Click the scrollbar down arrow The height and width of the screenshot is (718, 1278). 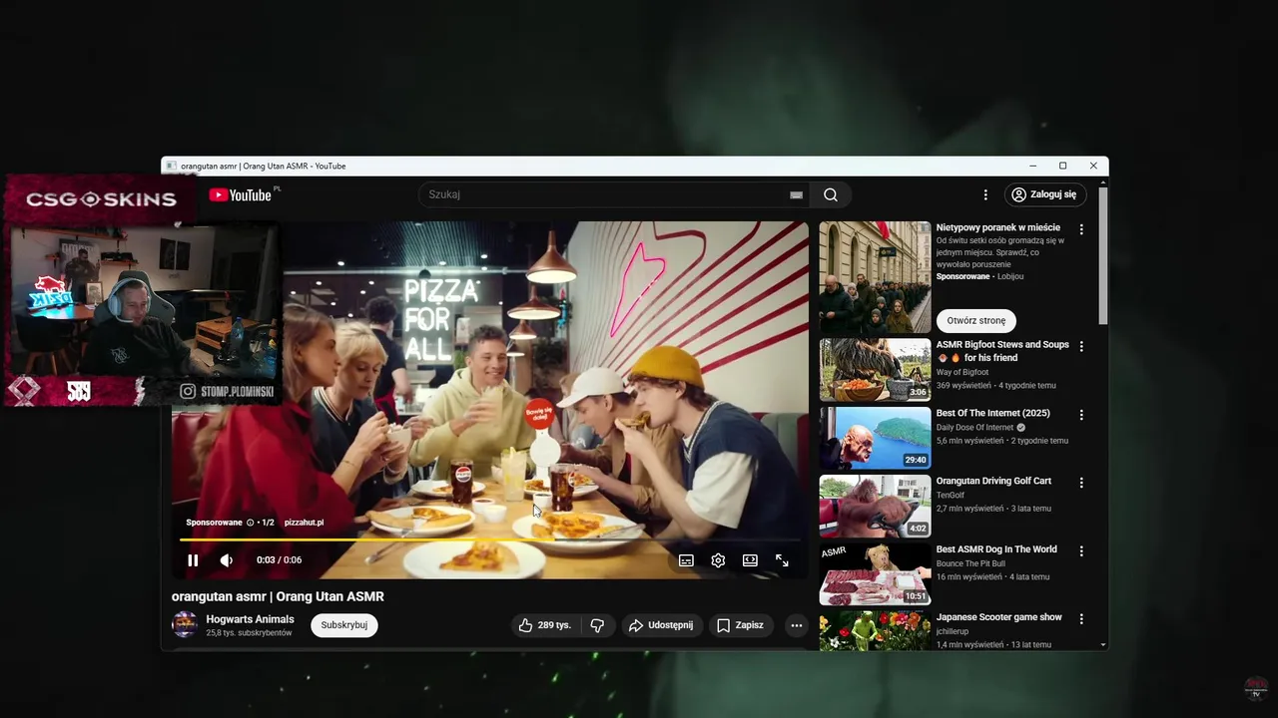[x=1102, y=645]
